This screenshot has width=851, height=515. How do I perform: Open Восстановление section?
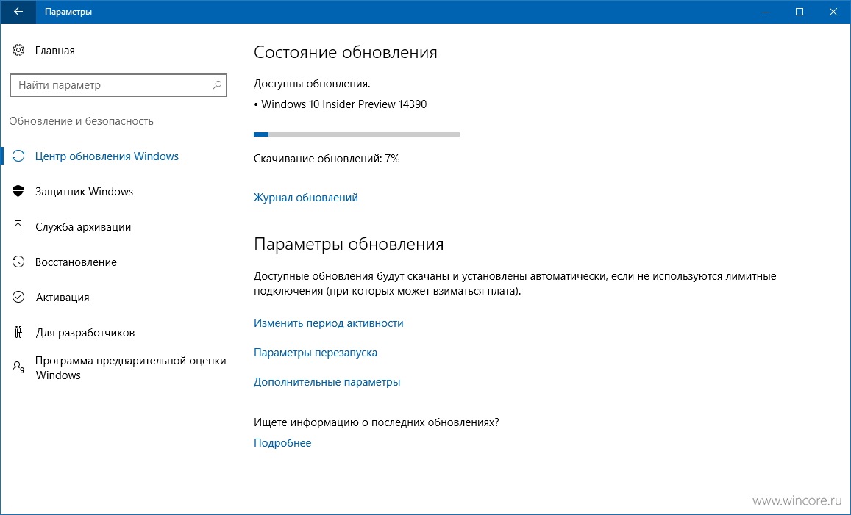76,262
